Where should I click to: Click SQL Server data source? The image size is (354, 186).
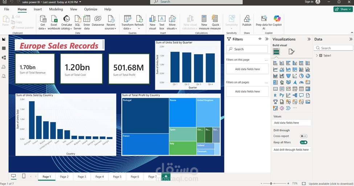click(77, 22)
